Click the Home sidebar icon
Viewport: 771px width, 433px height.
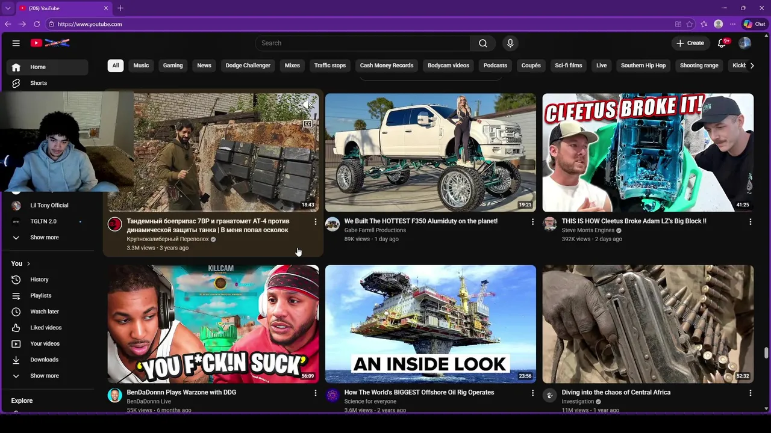pyautogui.click(x=16, y=67)
